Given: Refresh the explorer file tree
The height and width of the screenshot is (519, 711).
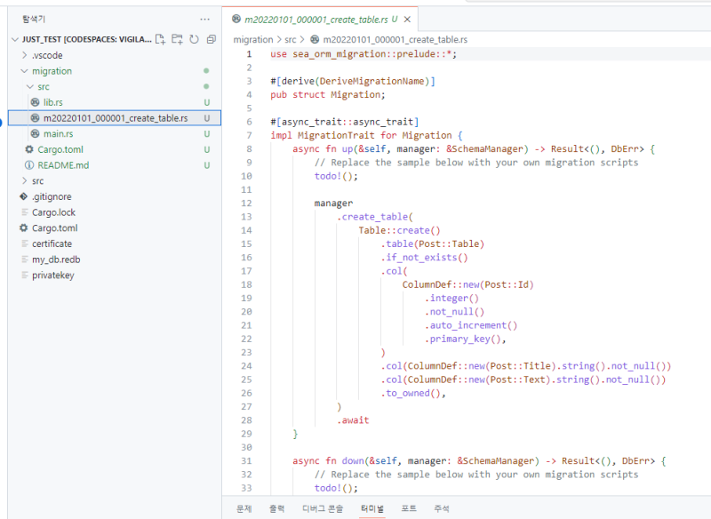Looking at the screenshot, I should [x=194, y=39].
